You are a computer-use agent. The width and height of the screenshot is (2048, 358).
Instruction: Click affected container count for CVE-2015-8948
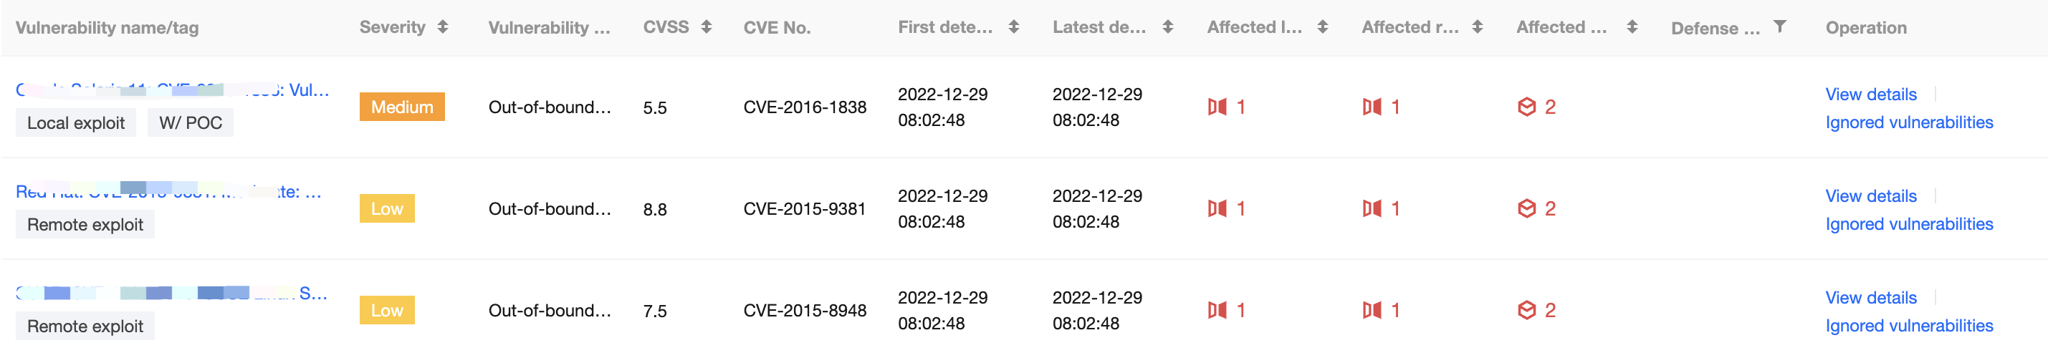tap(1549, 310)
